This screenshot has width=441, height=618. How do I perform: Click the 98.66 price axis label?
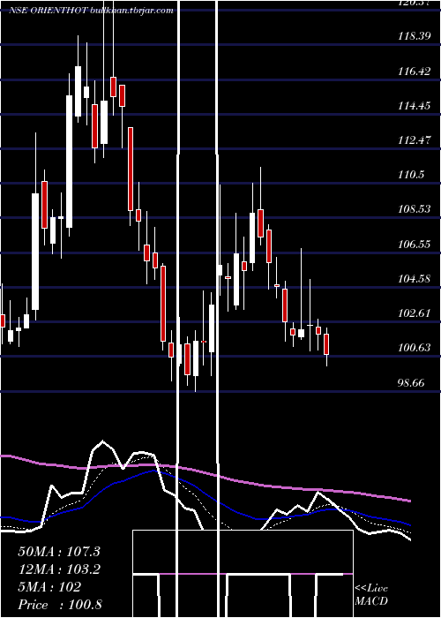tap(412, 382)
